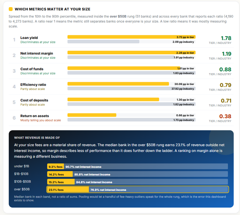Viewport: 240px width, 215px height.
Task: Click the 0.79 tier/industry ratio value
Action: click(x=225, y=85)
